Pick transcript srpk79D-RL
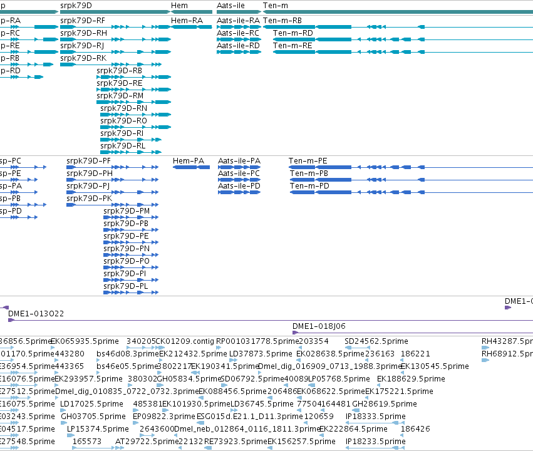 click(x=123, y=147)
